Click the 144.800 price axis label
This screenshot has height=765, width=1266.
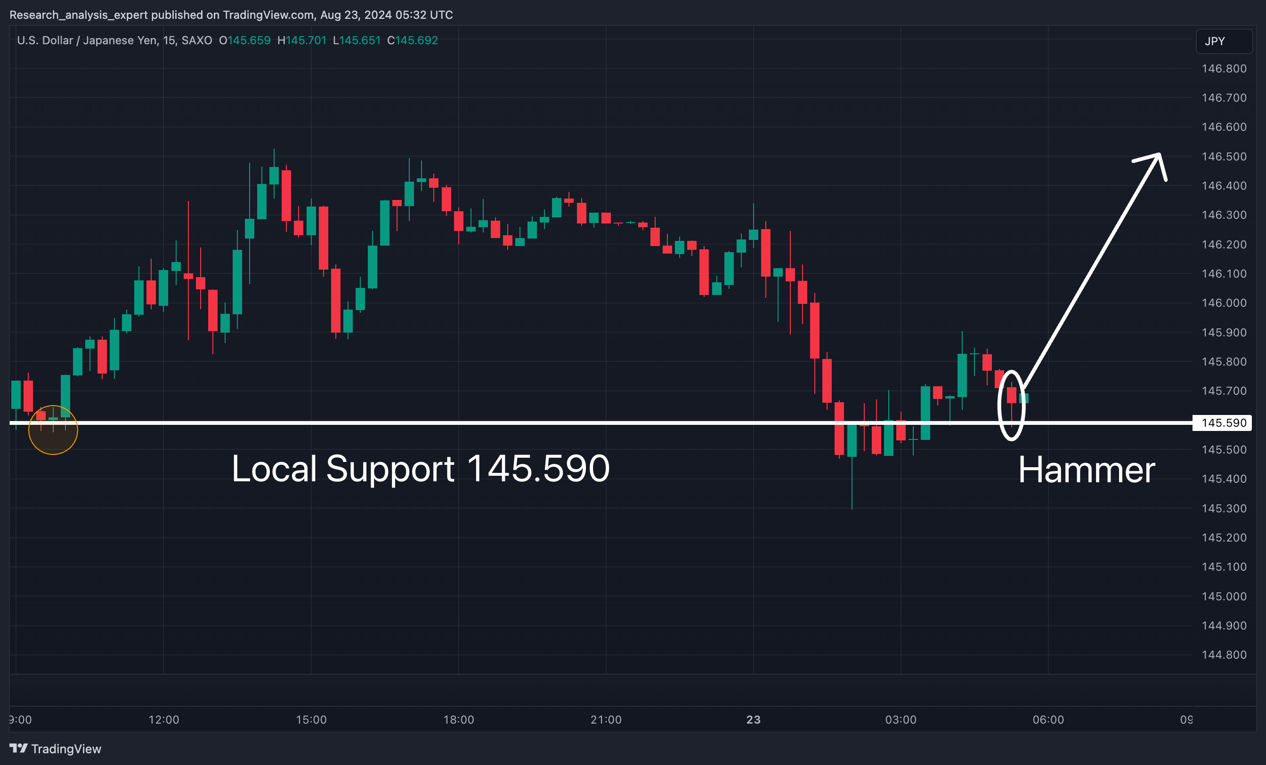(1224, 654)
